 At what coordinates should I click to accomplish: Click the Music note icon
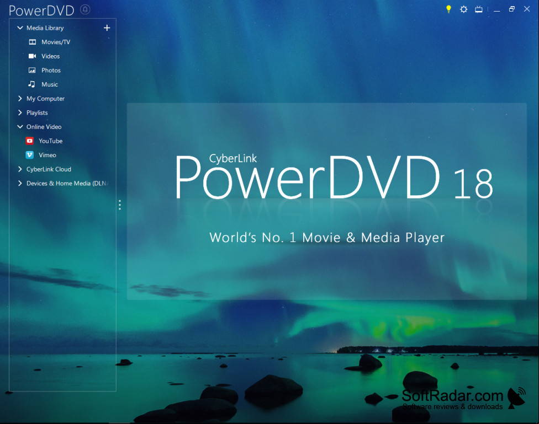click(x=31, y=84)
